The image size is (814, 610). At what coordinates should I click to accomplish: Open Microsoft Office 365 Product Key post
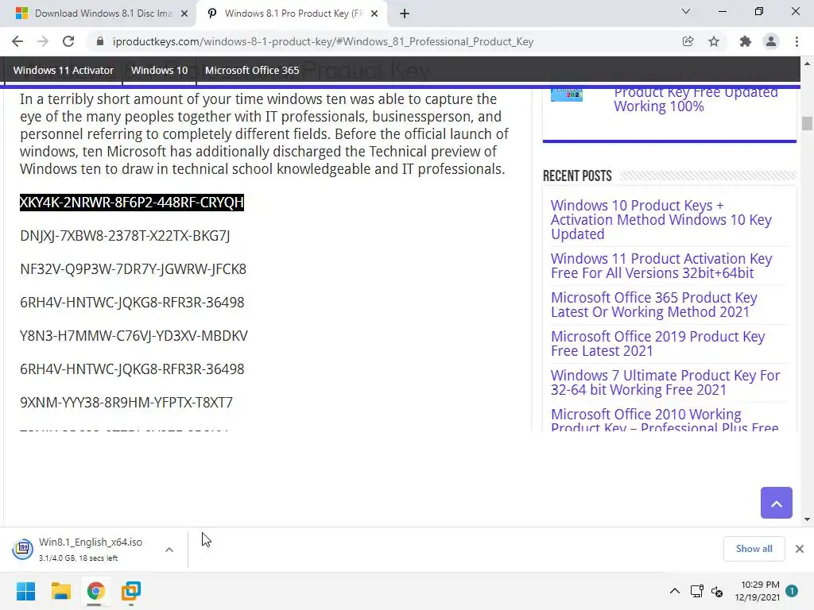[653, 304]
